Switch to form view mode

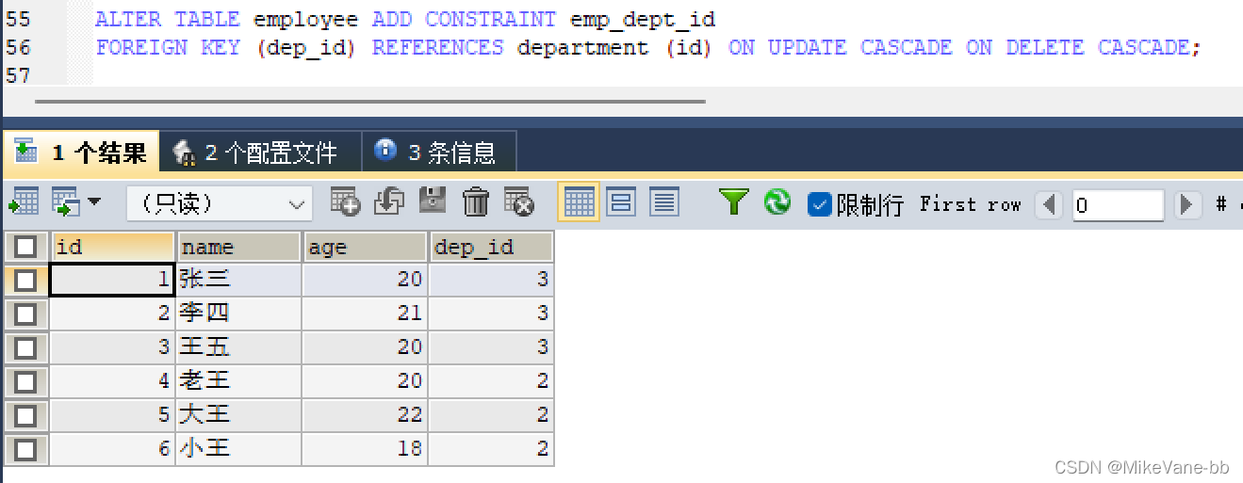621,202
